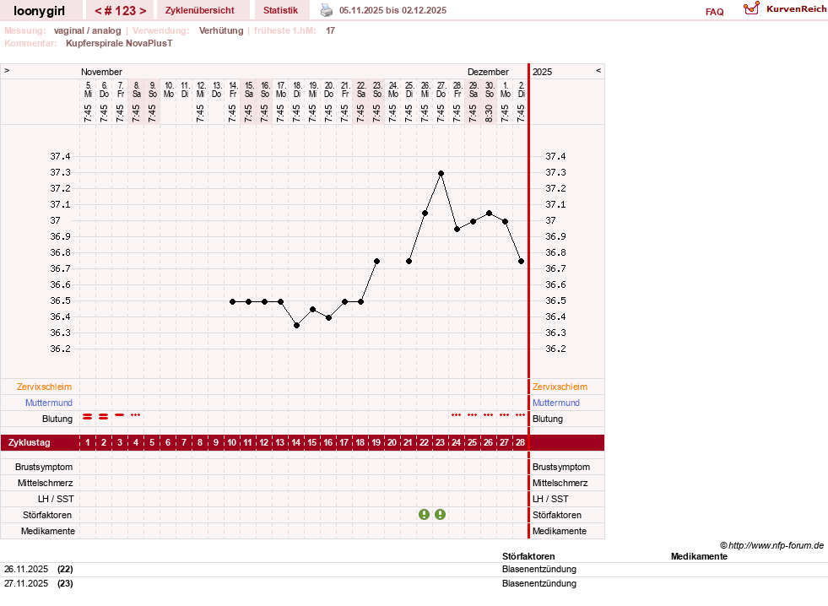828x606 pixels.
Task: Click the right-side Muttermund label
Action: pos(556,403)
